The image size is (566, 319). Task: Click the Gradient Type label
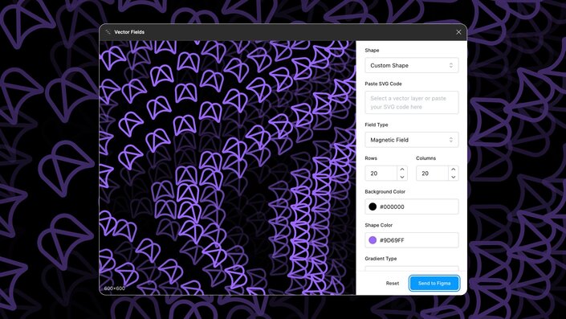[x=381, y=259]
